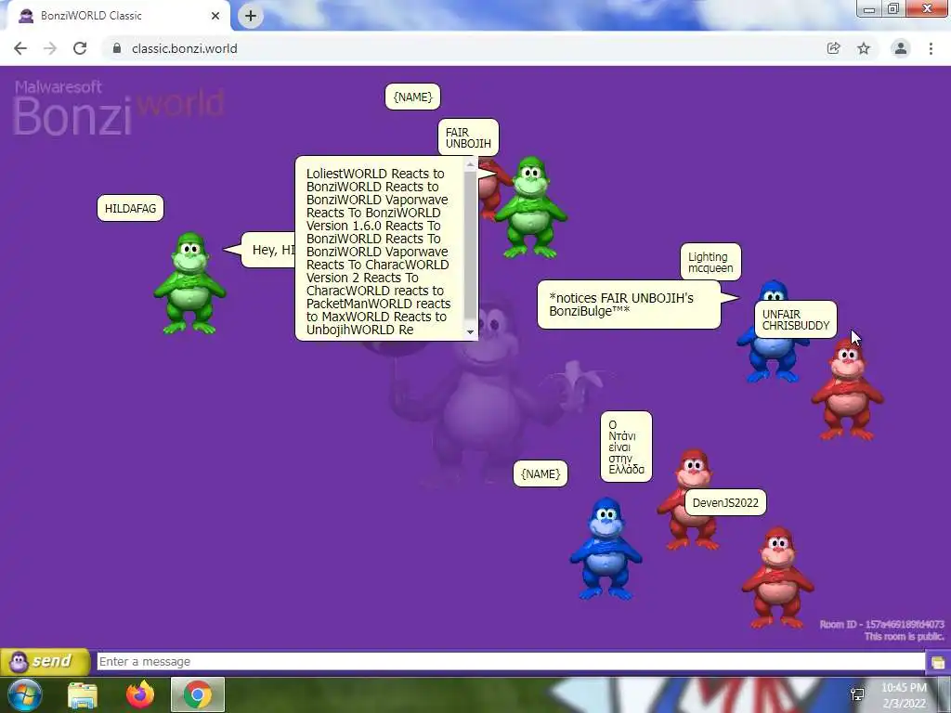The height and width of the screenshot is (713, 951).
Task: Click the Chrome taskbar icon
Action: point(198,694)
